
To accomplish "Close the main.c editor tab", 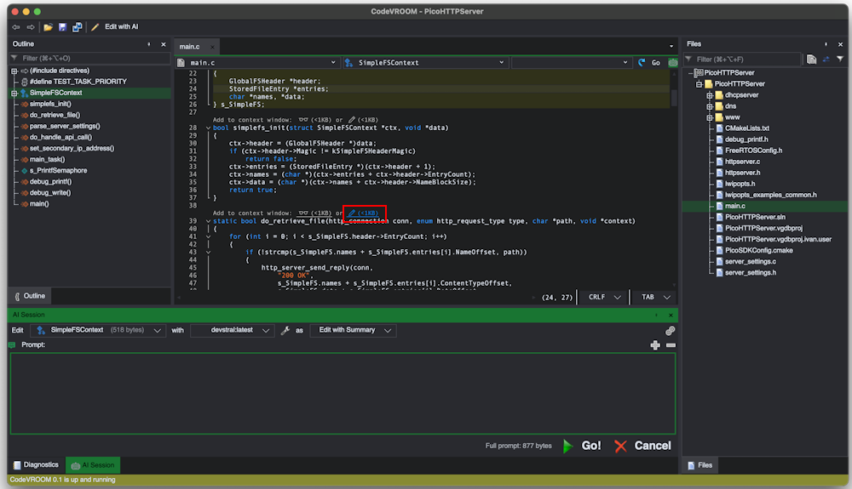I will (x=212, y=47).
